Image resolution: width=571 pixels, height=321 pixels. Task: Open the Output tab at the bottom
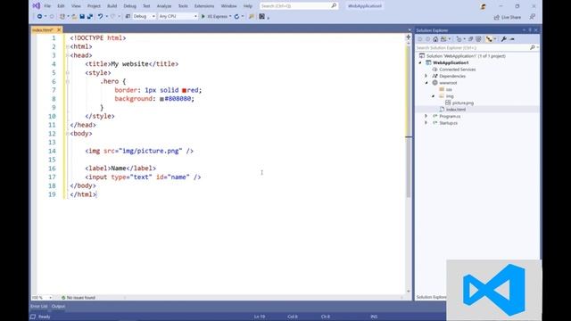click(58, 306)
